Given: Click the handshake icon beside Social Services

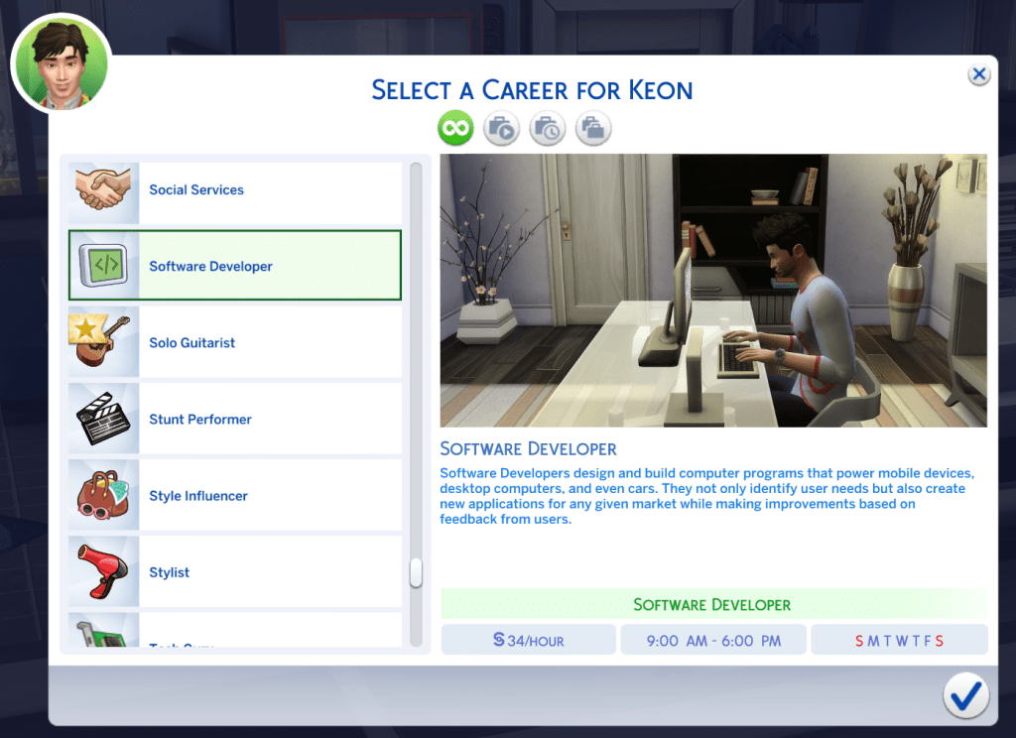Looking at the screenshot, I should point(102,189).
